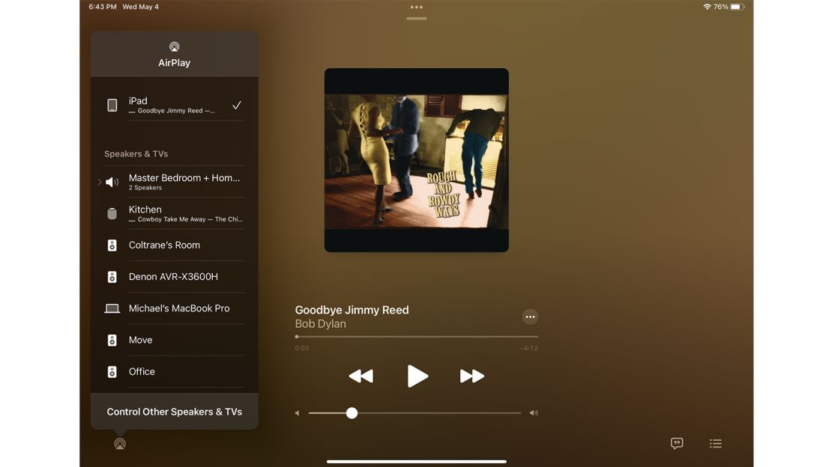
Task: Click the low volume speaker icon
Action: click(x=297, y=413)
